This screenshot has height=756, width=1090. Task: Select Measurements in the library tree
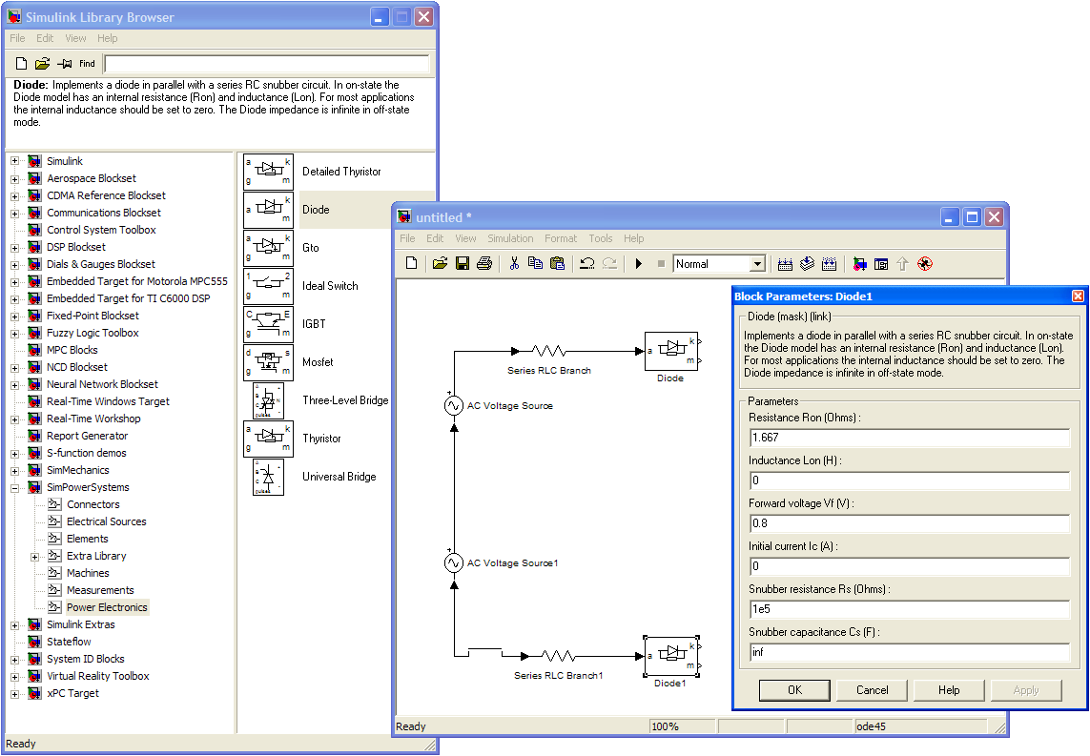(100, 591)
